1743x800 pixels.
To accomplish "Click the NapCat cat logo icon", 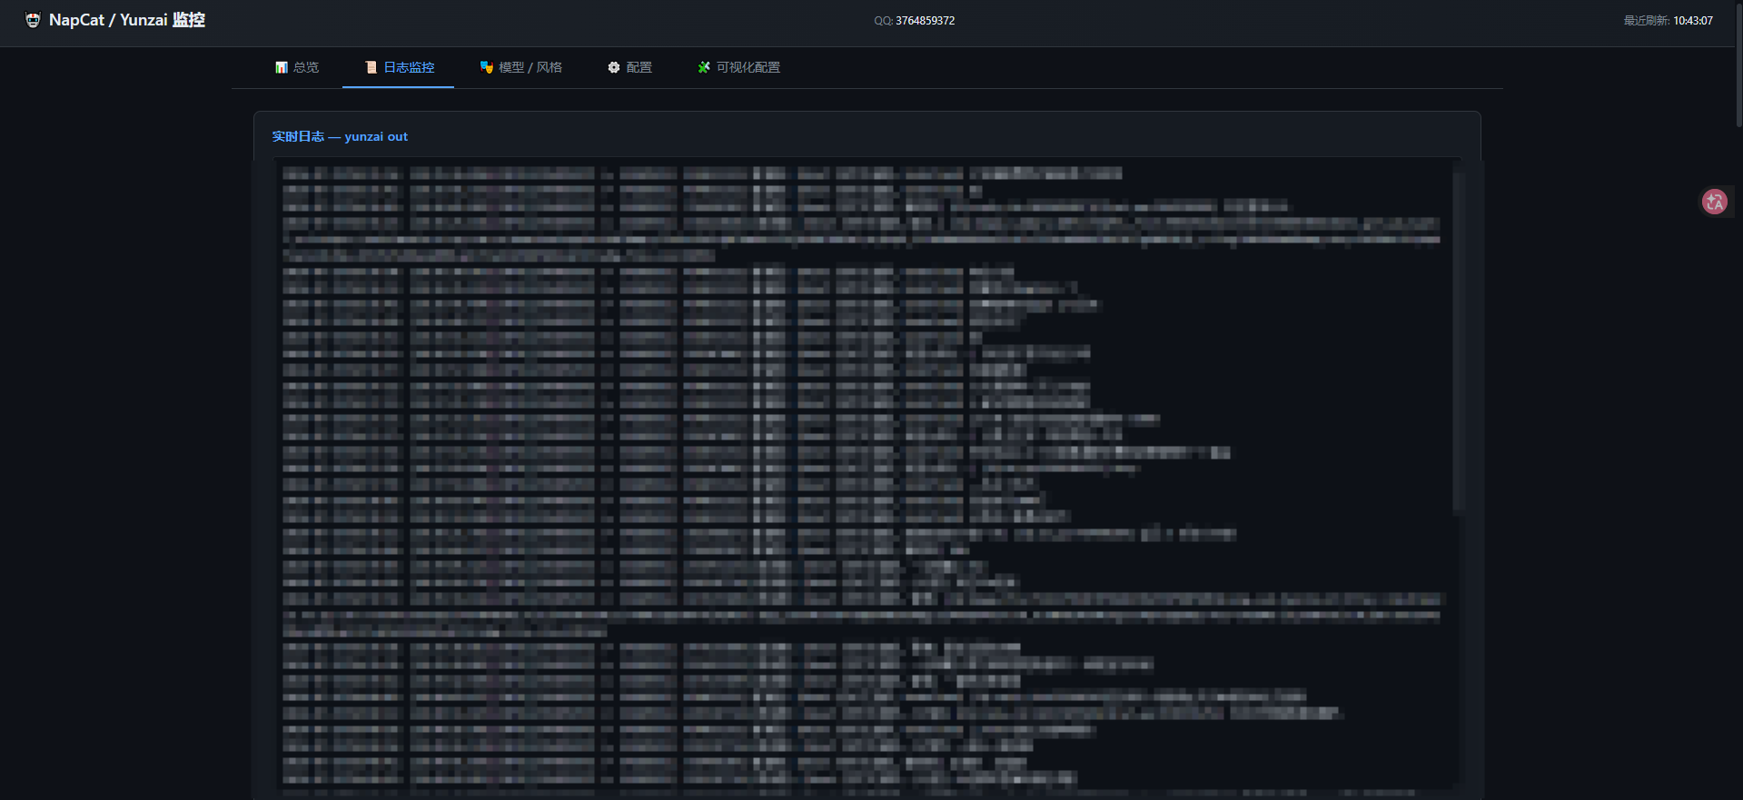I will point(33,20).
